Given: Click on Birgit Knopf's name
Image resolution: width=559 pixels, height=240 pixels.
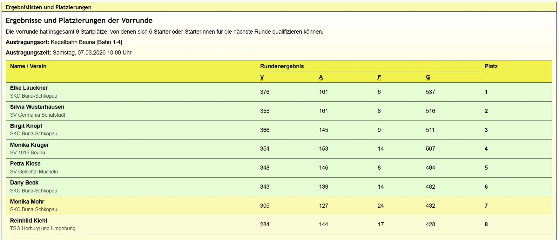Looking at the screenshot, I should pos(26,126).
